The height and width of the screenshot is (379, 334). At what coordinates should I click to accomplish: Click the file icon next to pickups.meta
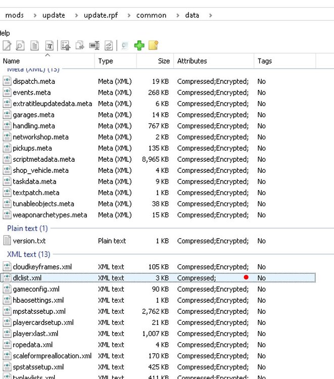click(x=7, y=148)
